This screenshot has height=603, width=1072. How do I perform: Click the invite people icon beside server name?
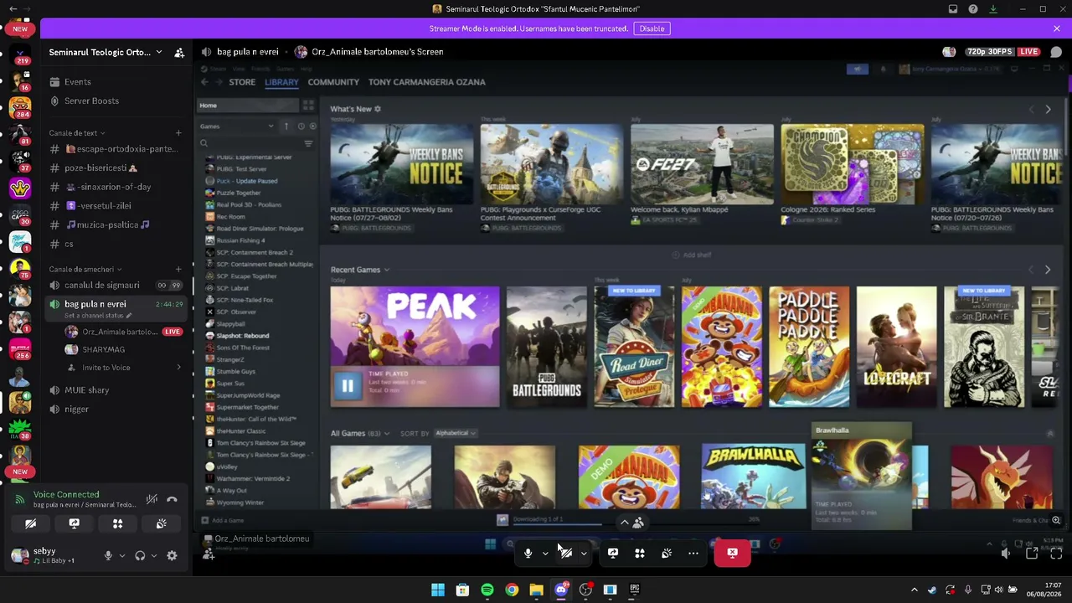pyautogui.click(x=179, y=52)
